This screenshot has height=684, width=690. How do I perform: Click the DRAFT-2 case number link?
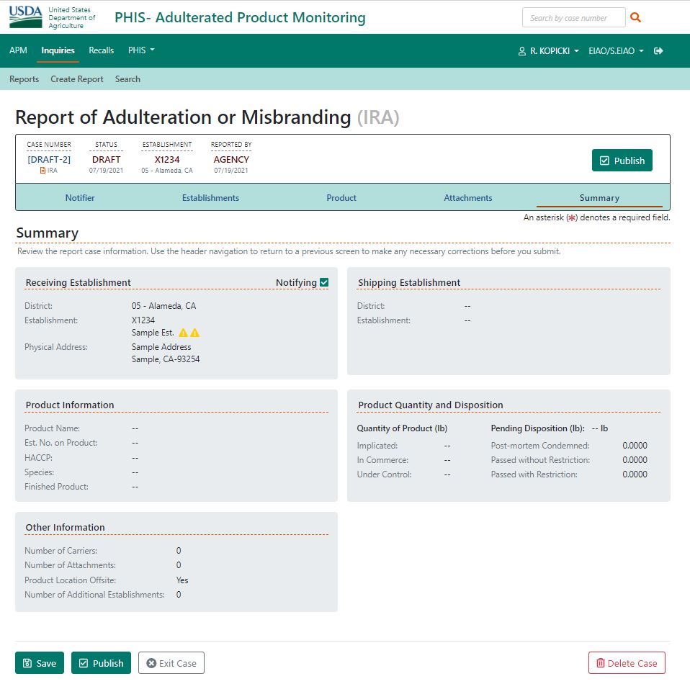(49, 159)
